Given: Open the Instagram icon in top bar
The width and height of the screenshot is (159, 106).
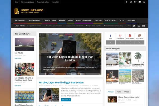Looking at the screenshot, I should point(140,2).
